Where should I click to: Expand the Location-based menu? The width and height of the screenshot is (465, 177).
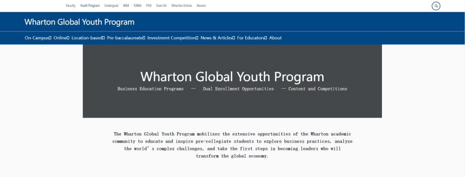click(x=88, y=38)
